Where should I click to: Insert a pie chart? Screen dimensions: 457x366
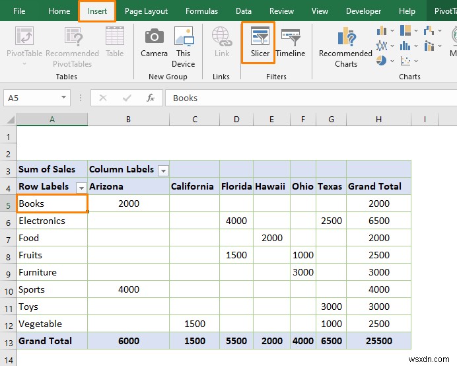click(382, 61)
